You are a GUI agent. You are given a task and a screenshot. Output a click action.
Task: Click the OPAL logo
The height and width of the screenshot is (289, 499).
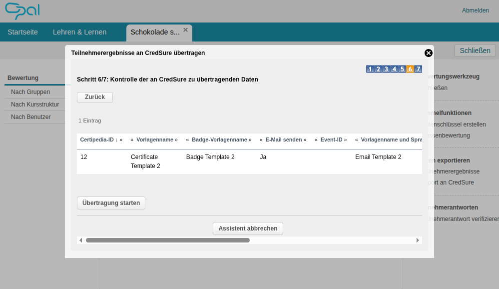click(x=22, y=11)
